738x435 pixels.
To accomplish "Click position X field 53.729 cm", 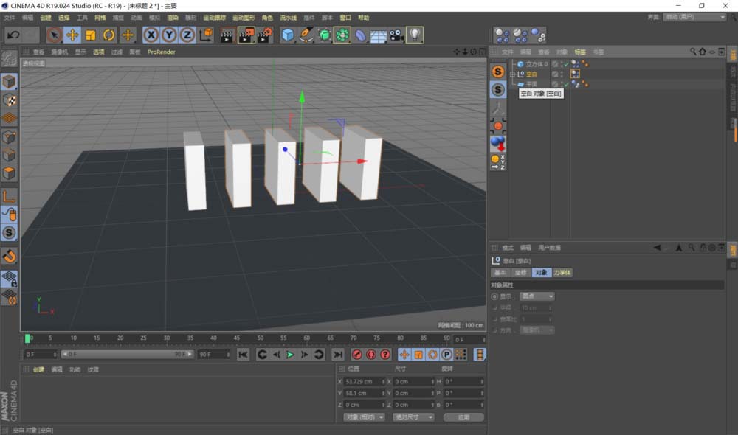I will click(365, 382).
